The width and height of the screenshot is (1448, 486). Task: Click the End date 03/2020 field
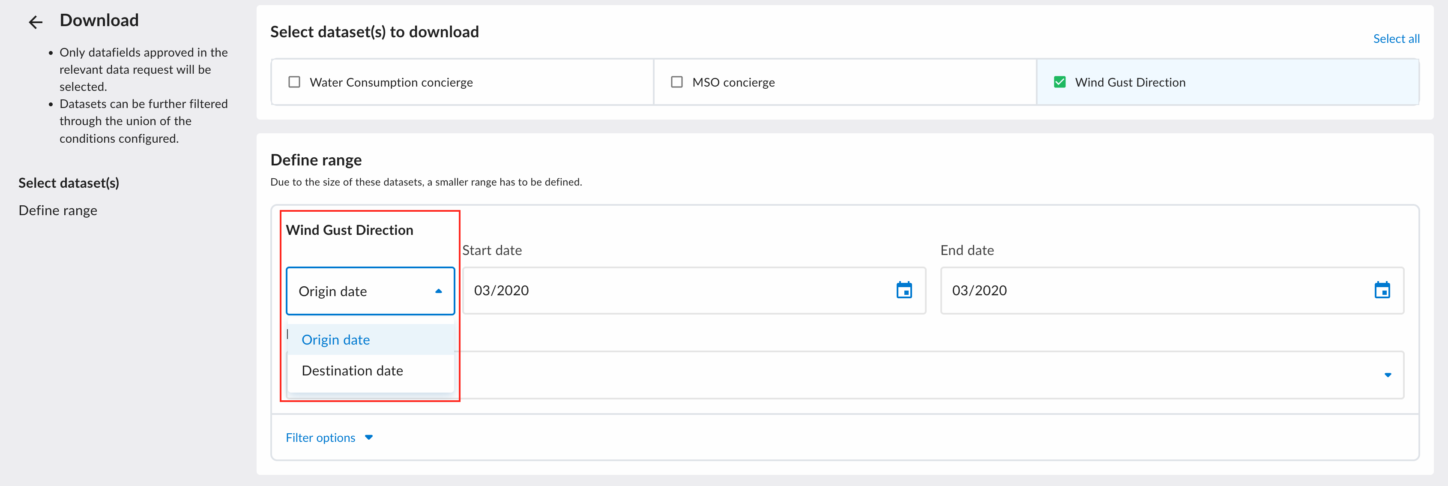pos(1172,290)
